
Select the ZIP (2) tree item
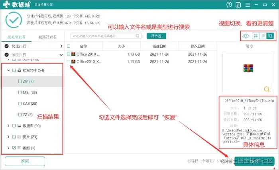28,81
